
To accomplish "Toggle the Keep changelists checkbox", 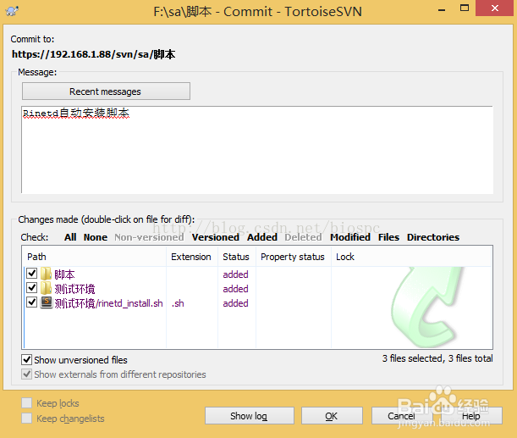I will tap(27, 419).
